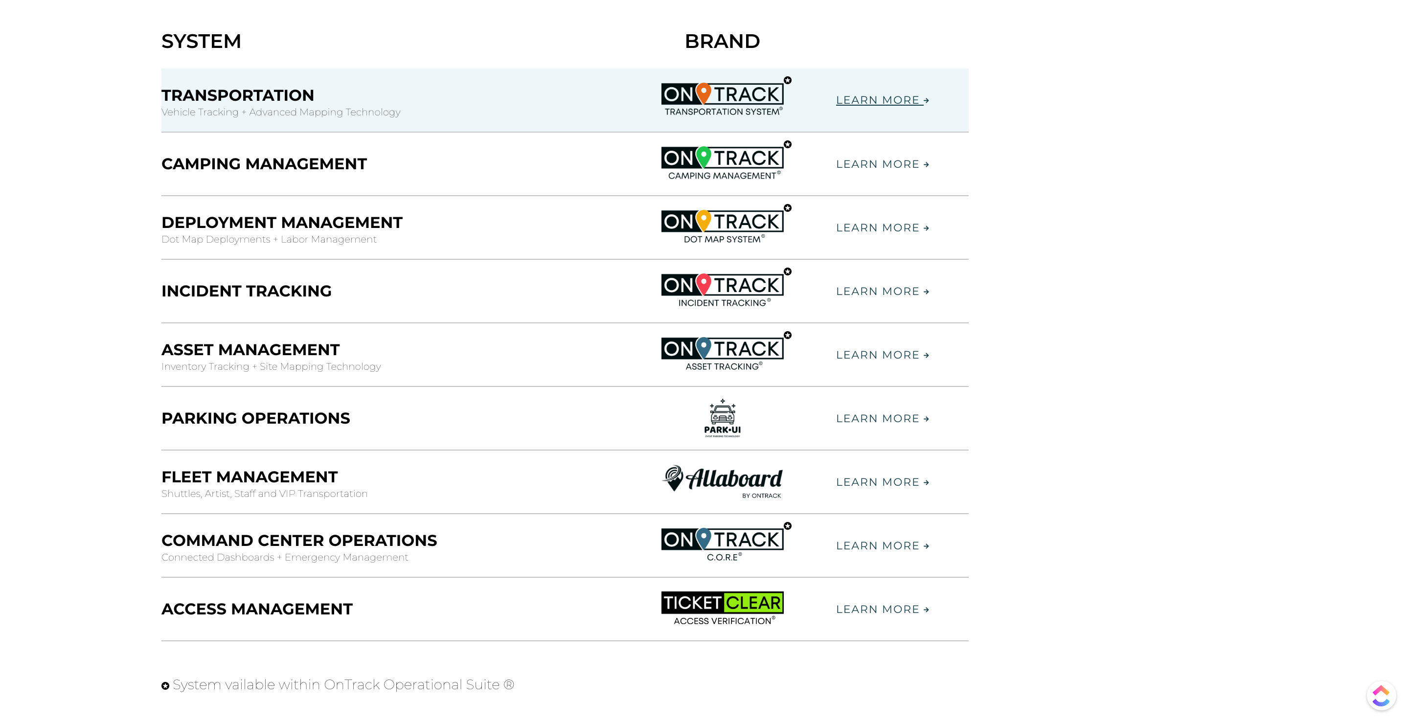The height and width of the screenshot is (724, 1409).
Task: Open Learn More for Incident Tracking
Action: pos(882,292)
